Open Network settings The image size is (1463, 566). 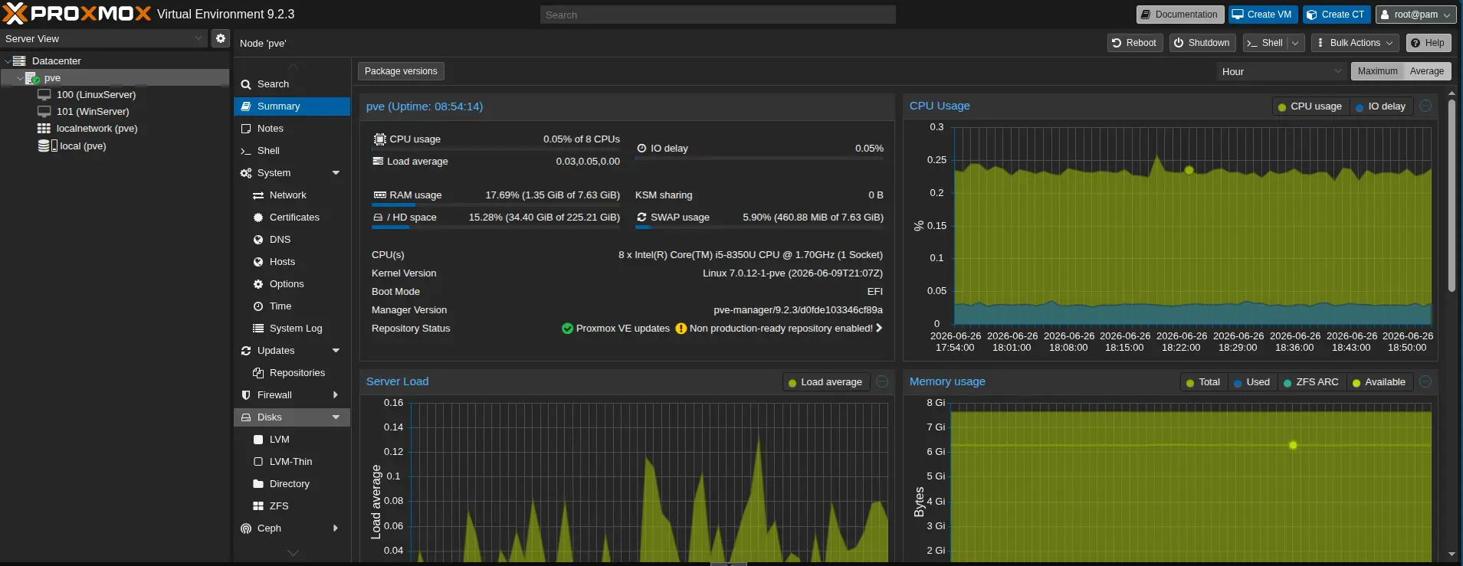point(292,195)
